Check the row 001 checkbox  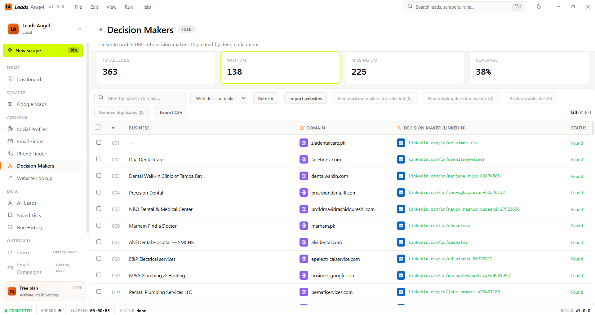(x=99, y=142)
